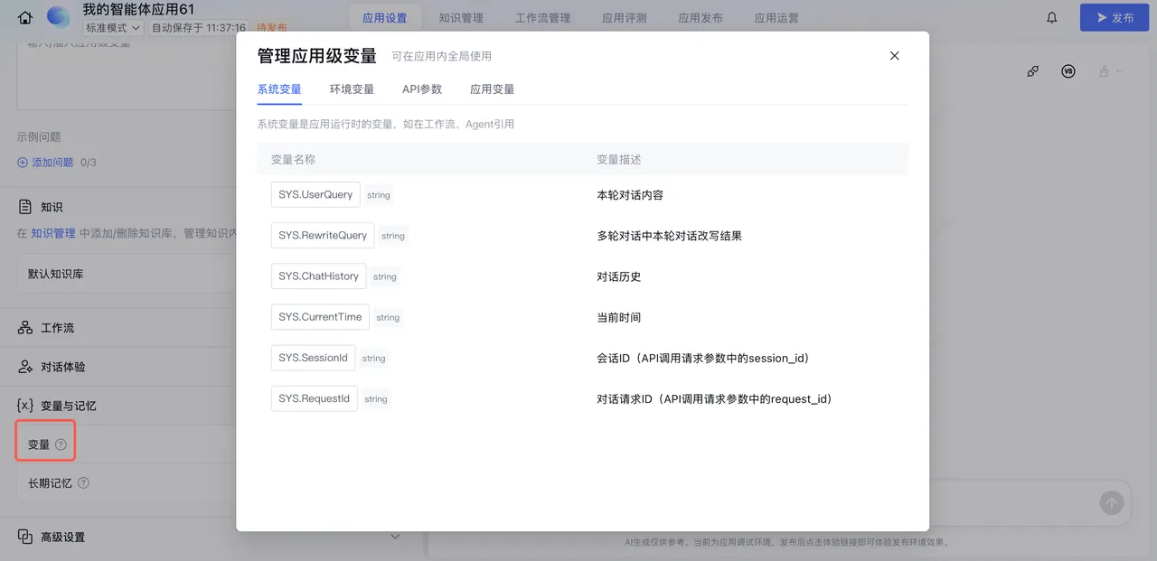Click the SYS.RequestId variable tag
This screenshot has width=1157, height=561.
pos(314,398)
